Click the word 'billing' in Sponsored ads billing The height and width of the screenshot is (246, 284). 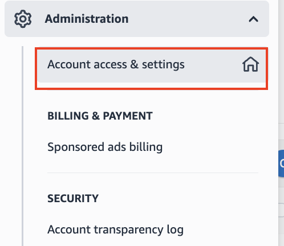click(146, 147)
